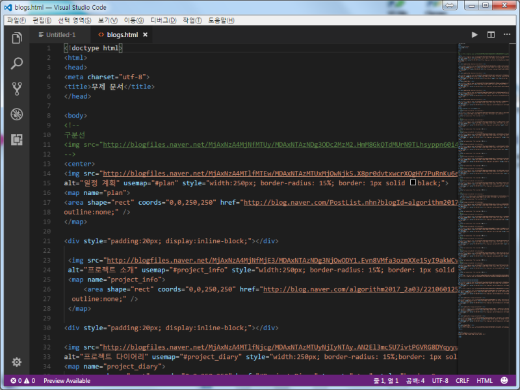Click the Run/Play icon above editor
This screenshot has width=520, height=390.
(x=474, y=34)
